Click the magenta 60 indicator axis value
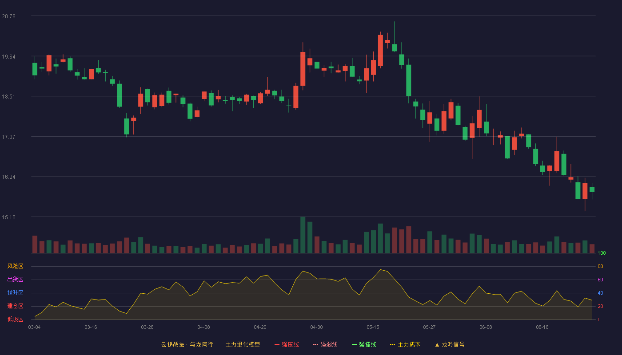This screenshot has width=622, height=355. 600,280
